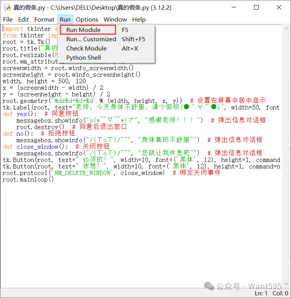The width and height of the screenshot is (291, 298).
Task: Choose Run Module from the menu
Action: 88,30
